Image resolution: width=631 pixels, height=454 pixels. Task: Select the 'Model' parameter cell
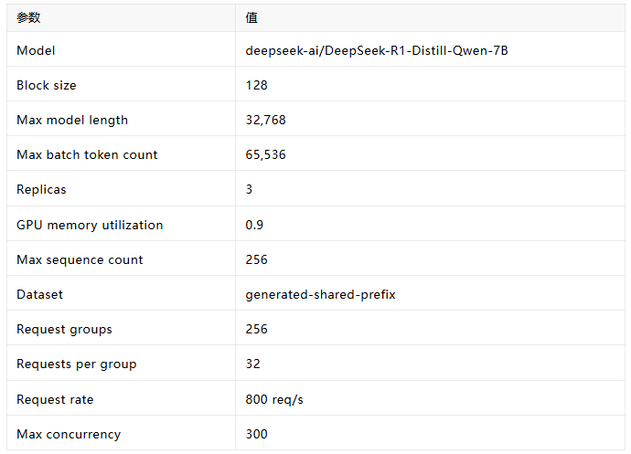(x=121, y=49)
